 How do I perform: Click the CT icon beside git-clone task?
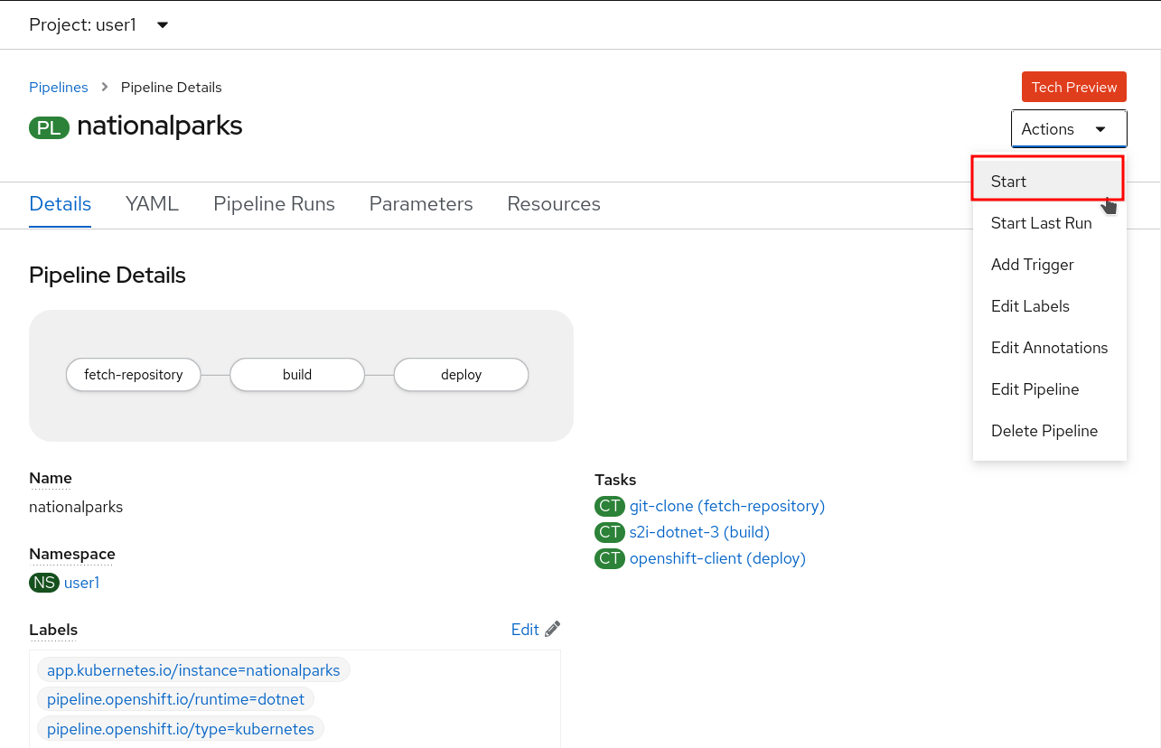(x=610, y=506)
